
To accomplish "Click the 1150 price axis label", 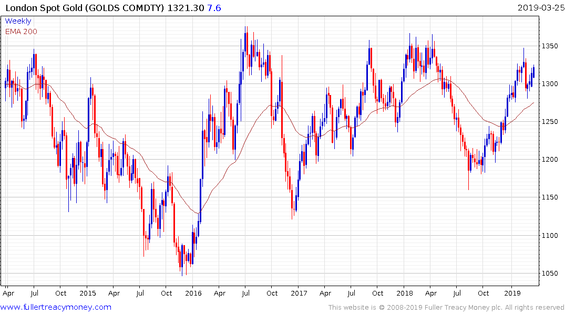I will (550, 197).
